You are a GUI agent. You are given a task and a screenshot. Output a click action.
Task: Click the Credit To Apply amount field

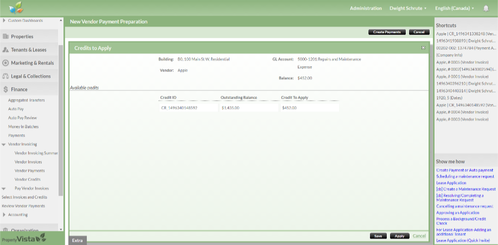[309, 108]
